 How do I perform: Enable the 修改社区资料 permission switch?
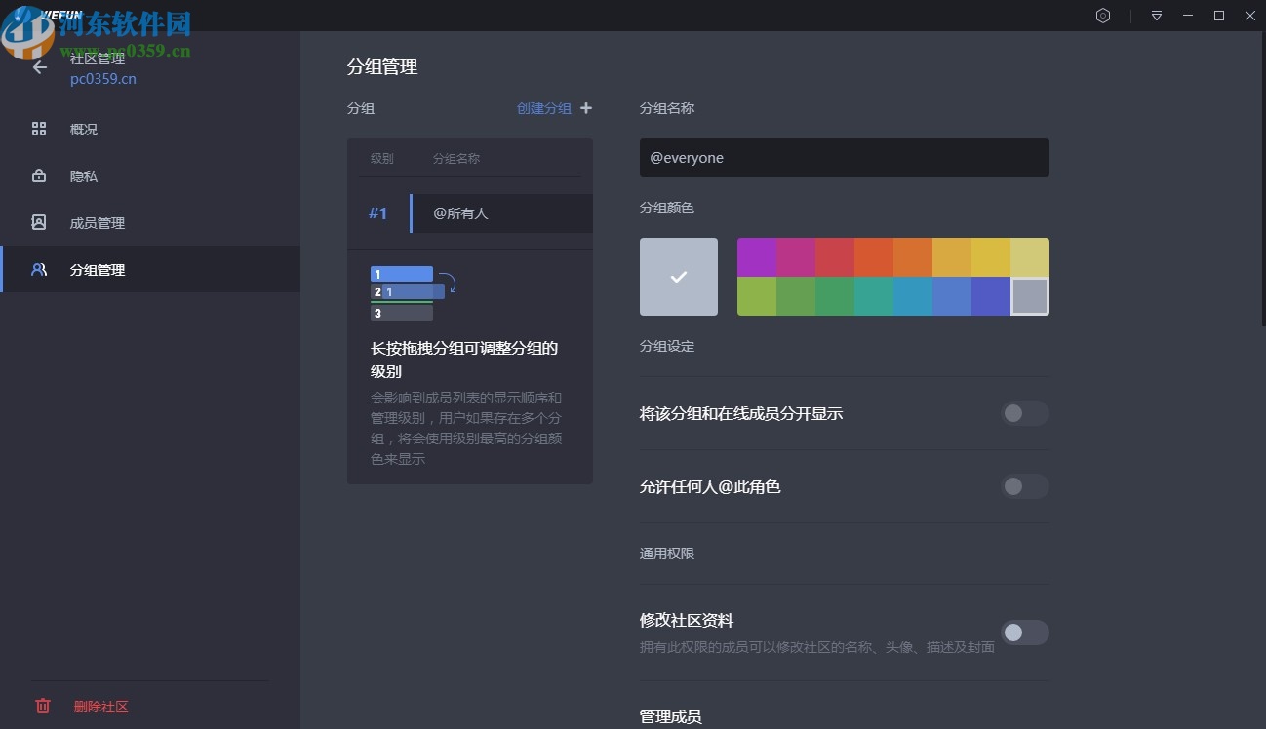[1024, 633]
